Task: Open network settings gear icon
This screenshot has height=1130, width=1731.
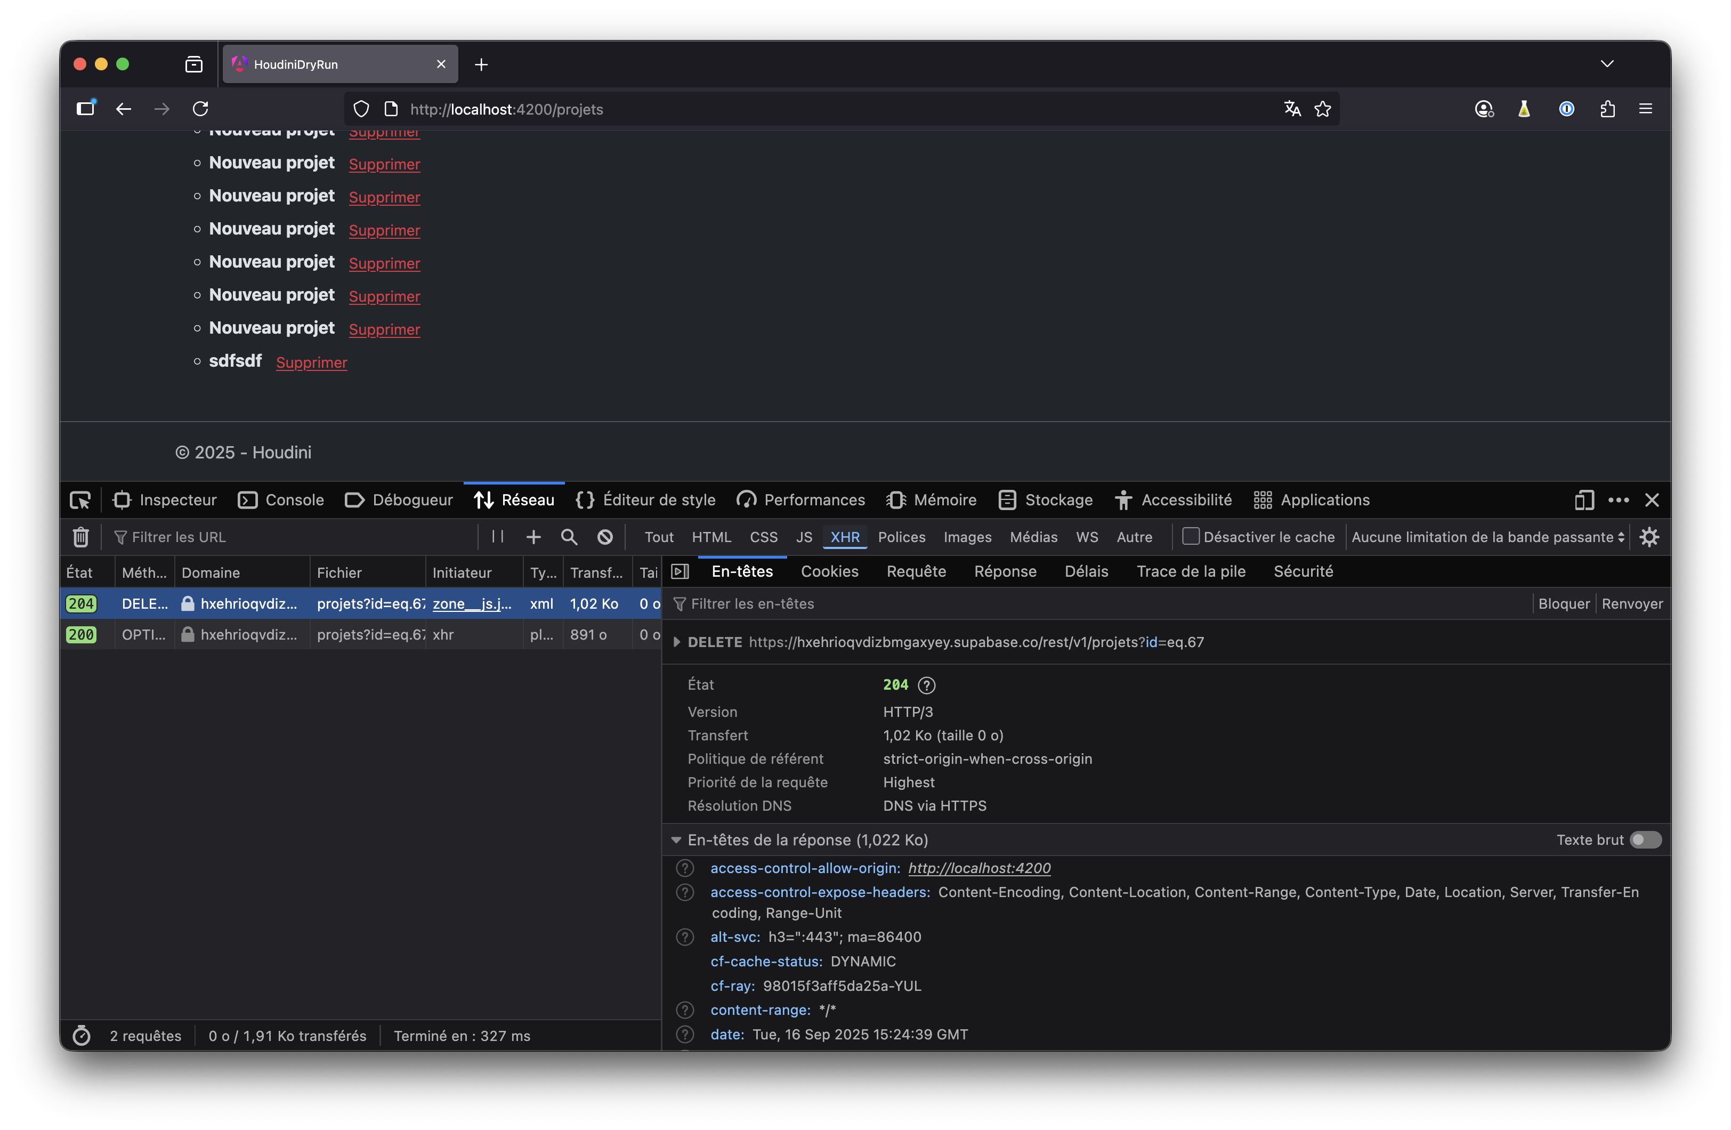Action: (1649, 537)
